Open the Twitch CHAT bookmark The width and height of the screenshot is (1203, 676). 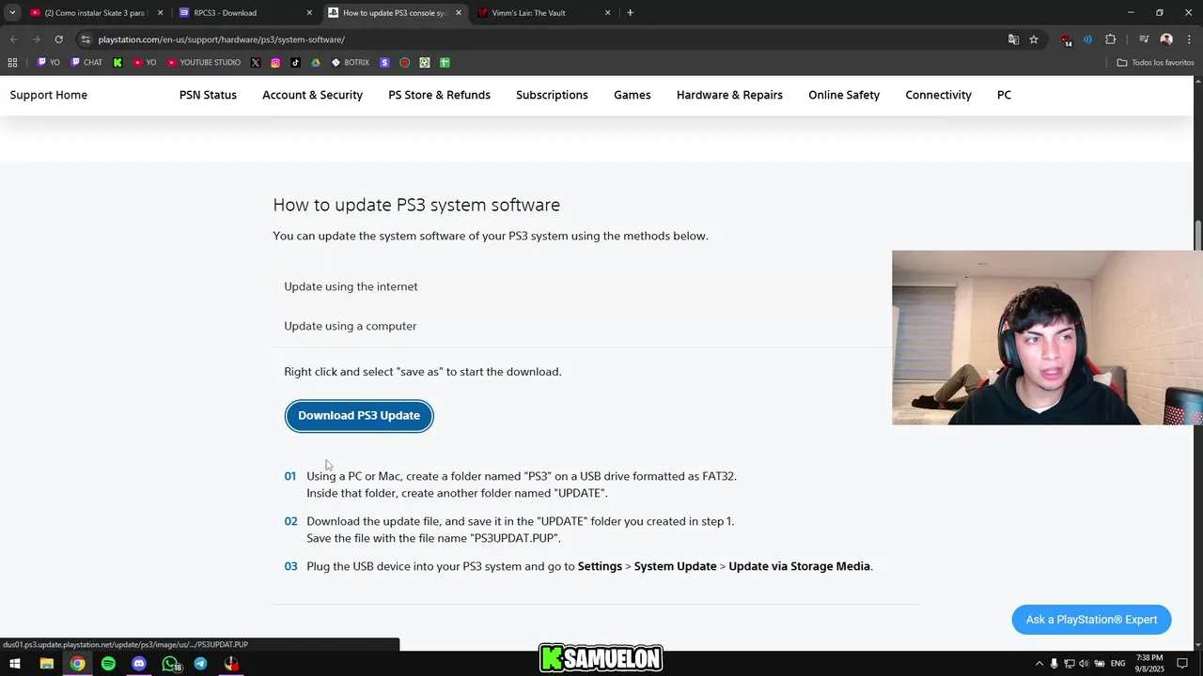tap(86, 63)
